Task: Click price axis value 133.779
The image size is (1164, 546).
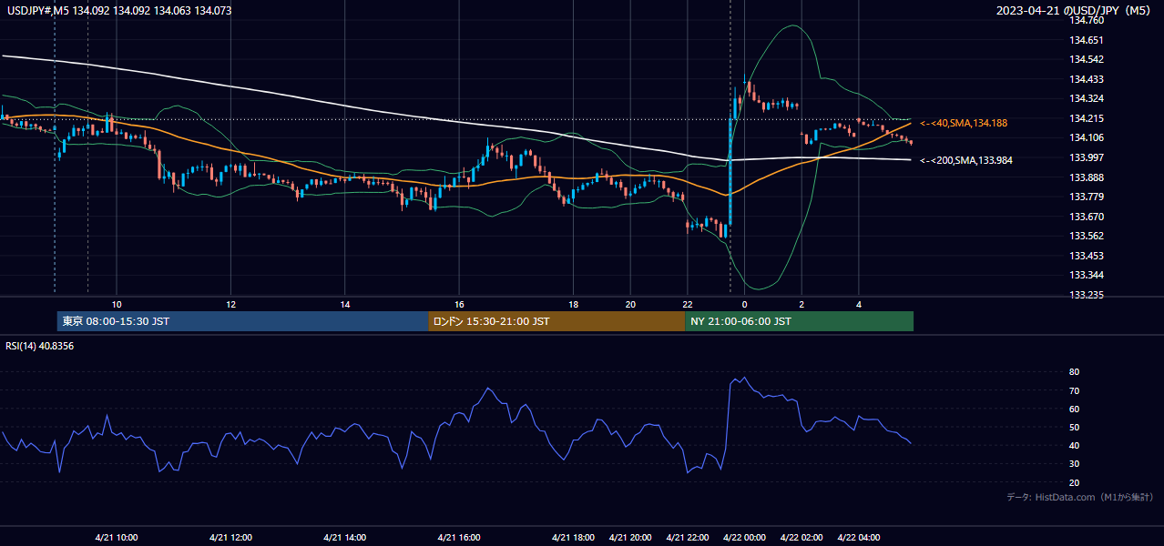Action: tap(1087, 197)
